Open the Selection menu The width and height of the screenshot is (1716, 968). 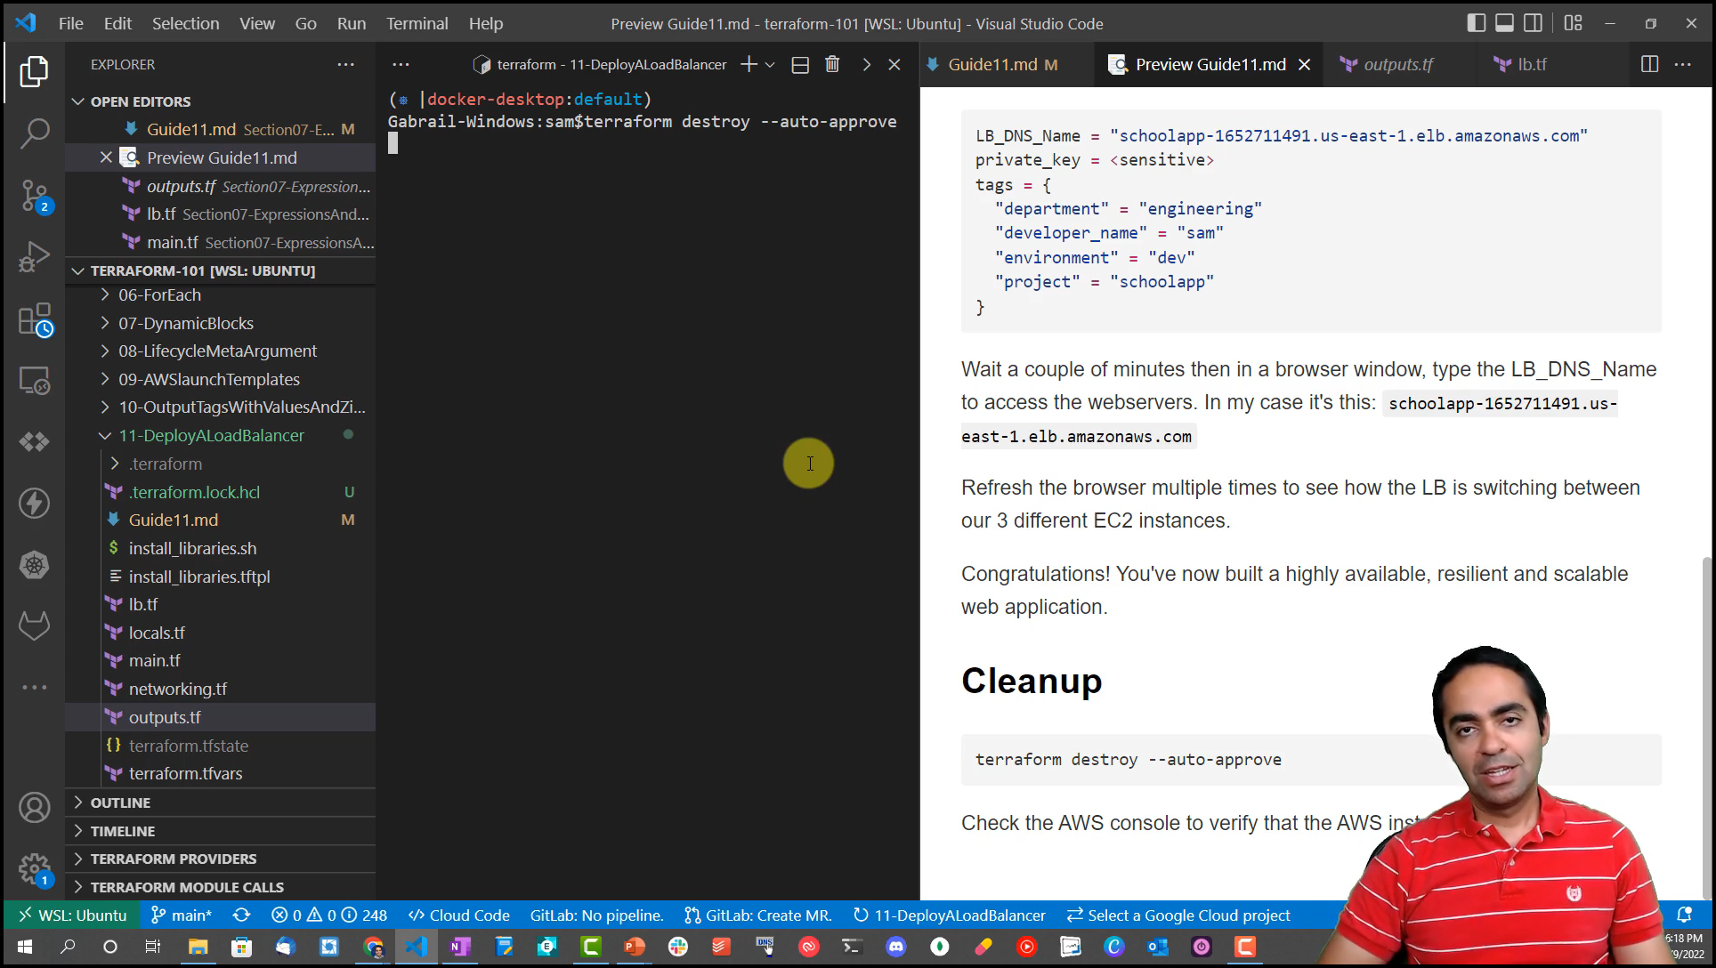click(185, 23)
